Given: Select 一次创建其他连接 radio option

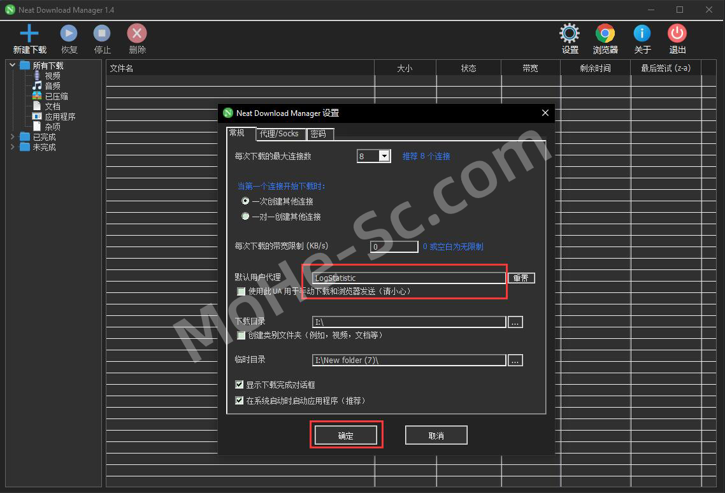Looking at the screenshot, I should tap(245, 201).
